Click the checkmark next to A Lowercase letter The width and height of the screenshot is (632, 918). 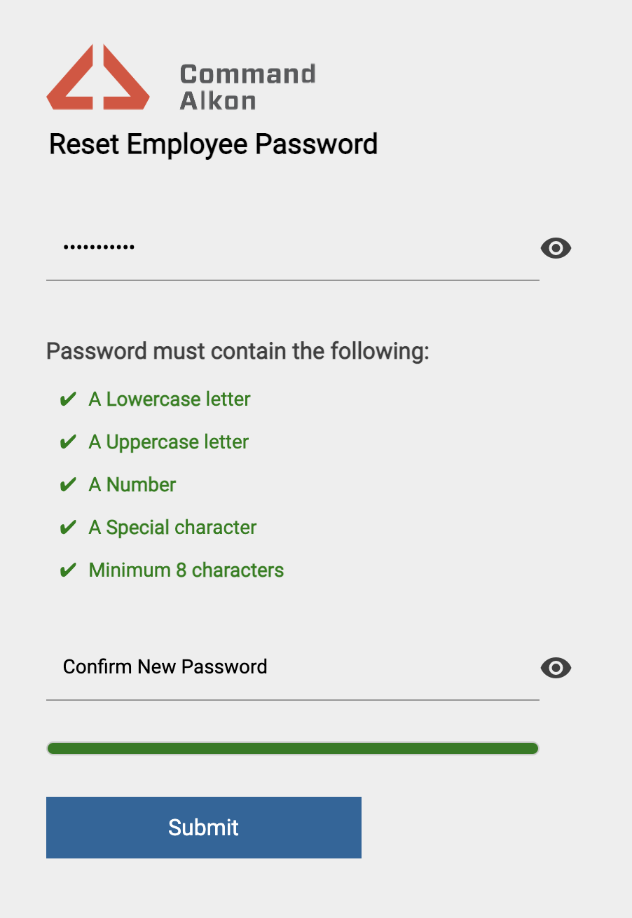[x=68, y=399]
